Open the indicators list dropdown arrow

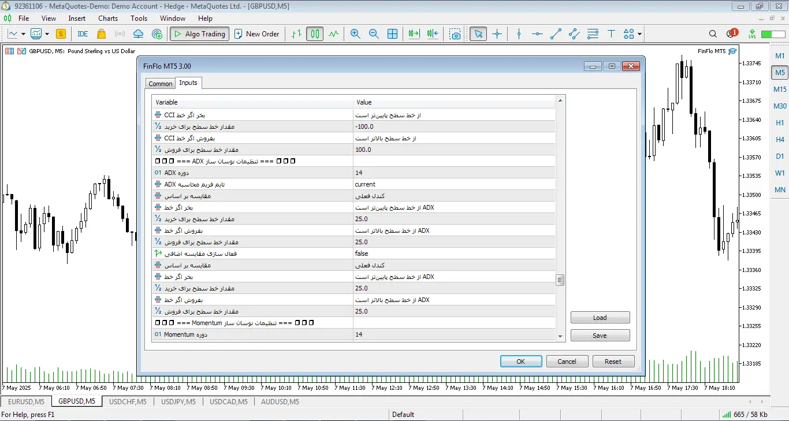(47, 34)
